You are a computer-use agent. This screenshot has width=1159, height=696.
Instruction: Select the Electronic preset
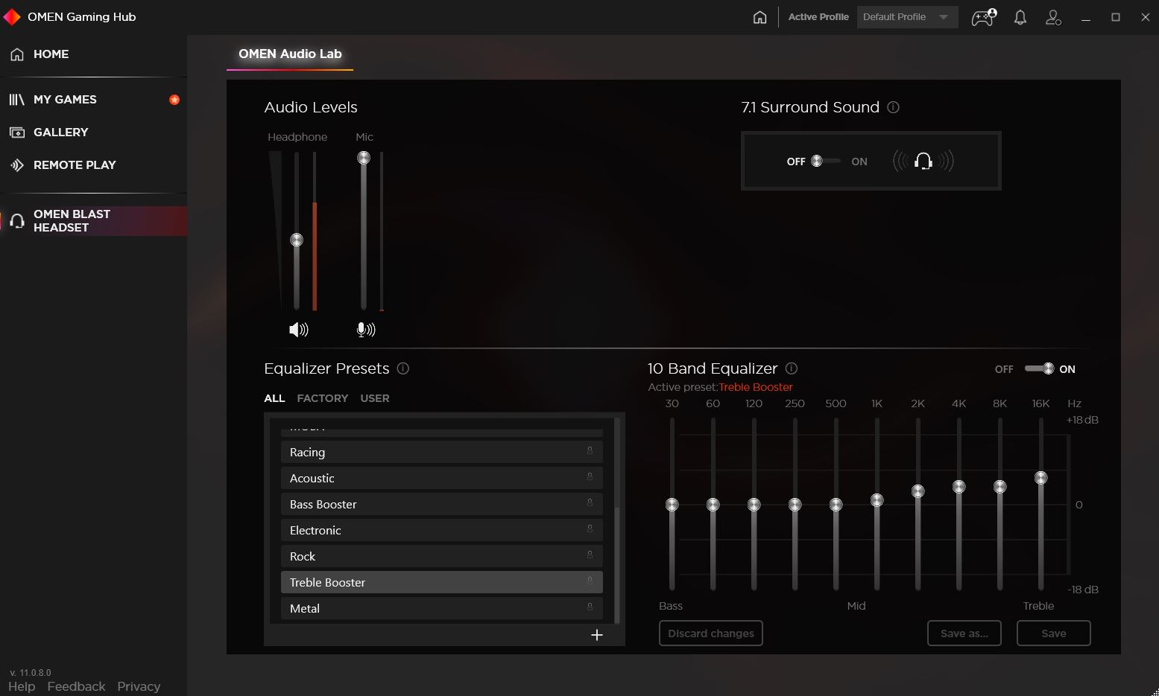point(441,530)
